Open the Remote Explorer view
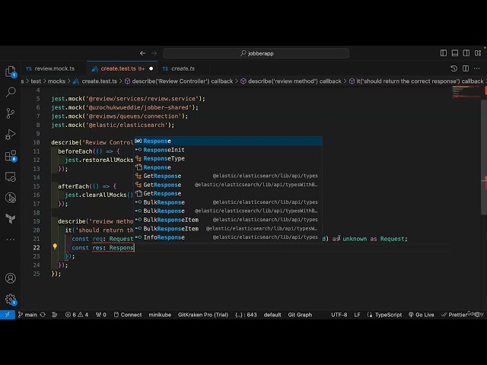 11,176
